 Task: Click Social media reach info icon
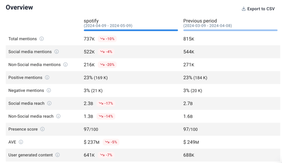(49, 103)
